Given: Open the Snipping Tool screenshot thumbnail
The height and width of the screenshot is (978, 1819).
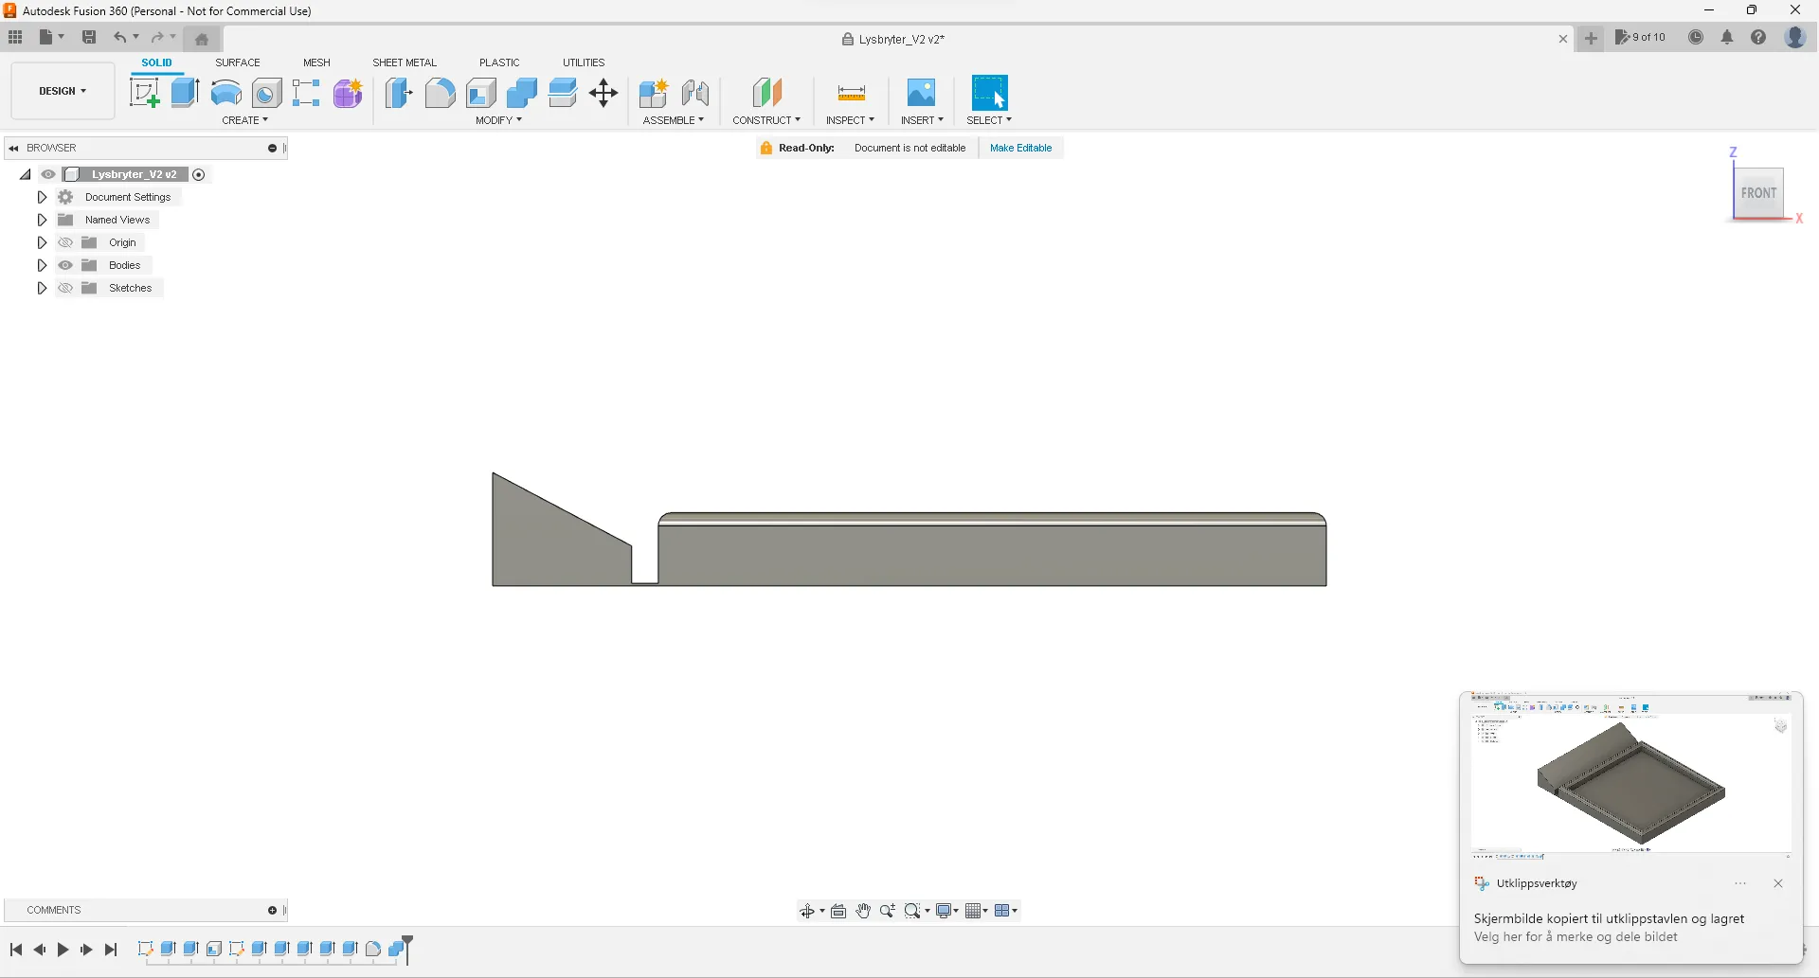Looking at the screenshot, I should (1630, 776).
